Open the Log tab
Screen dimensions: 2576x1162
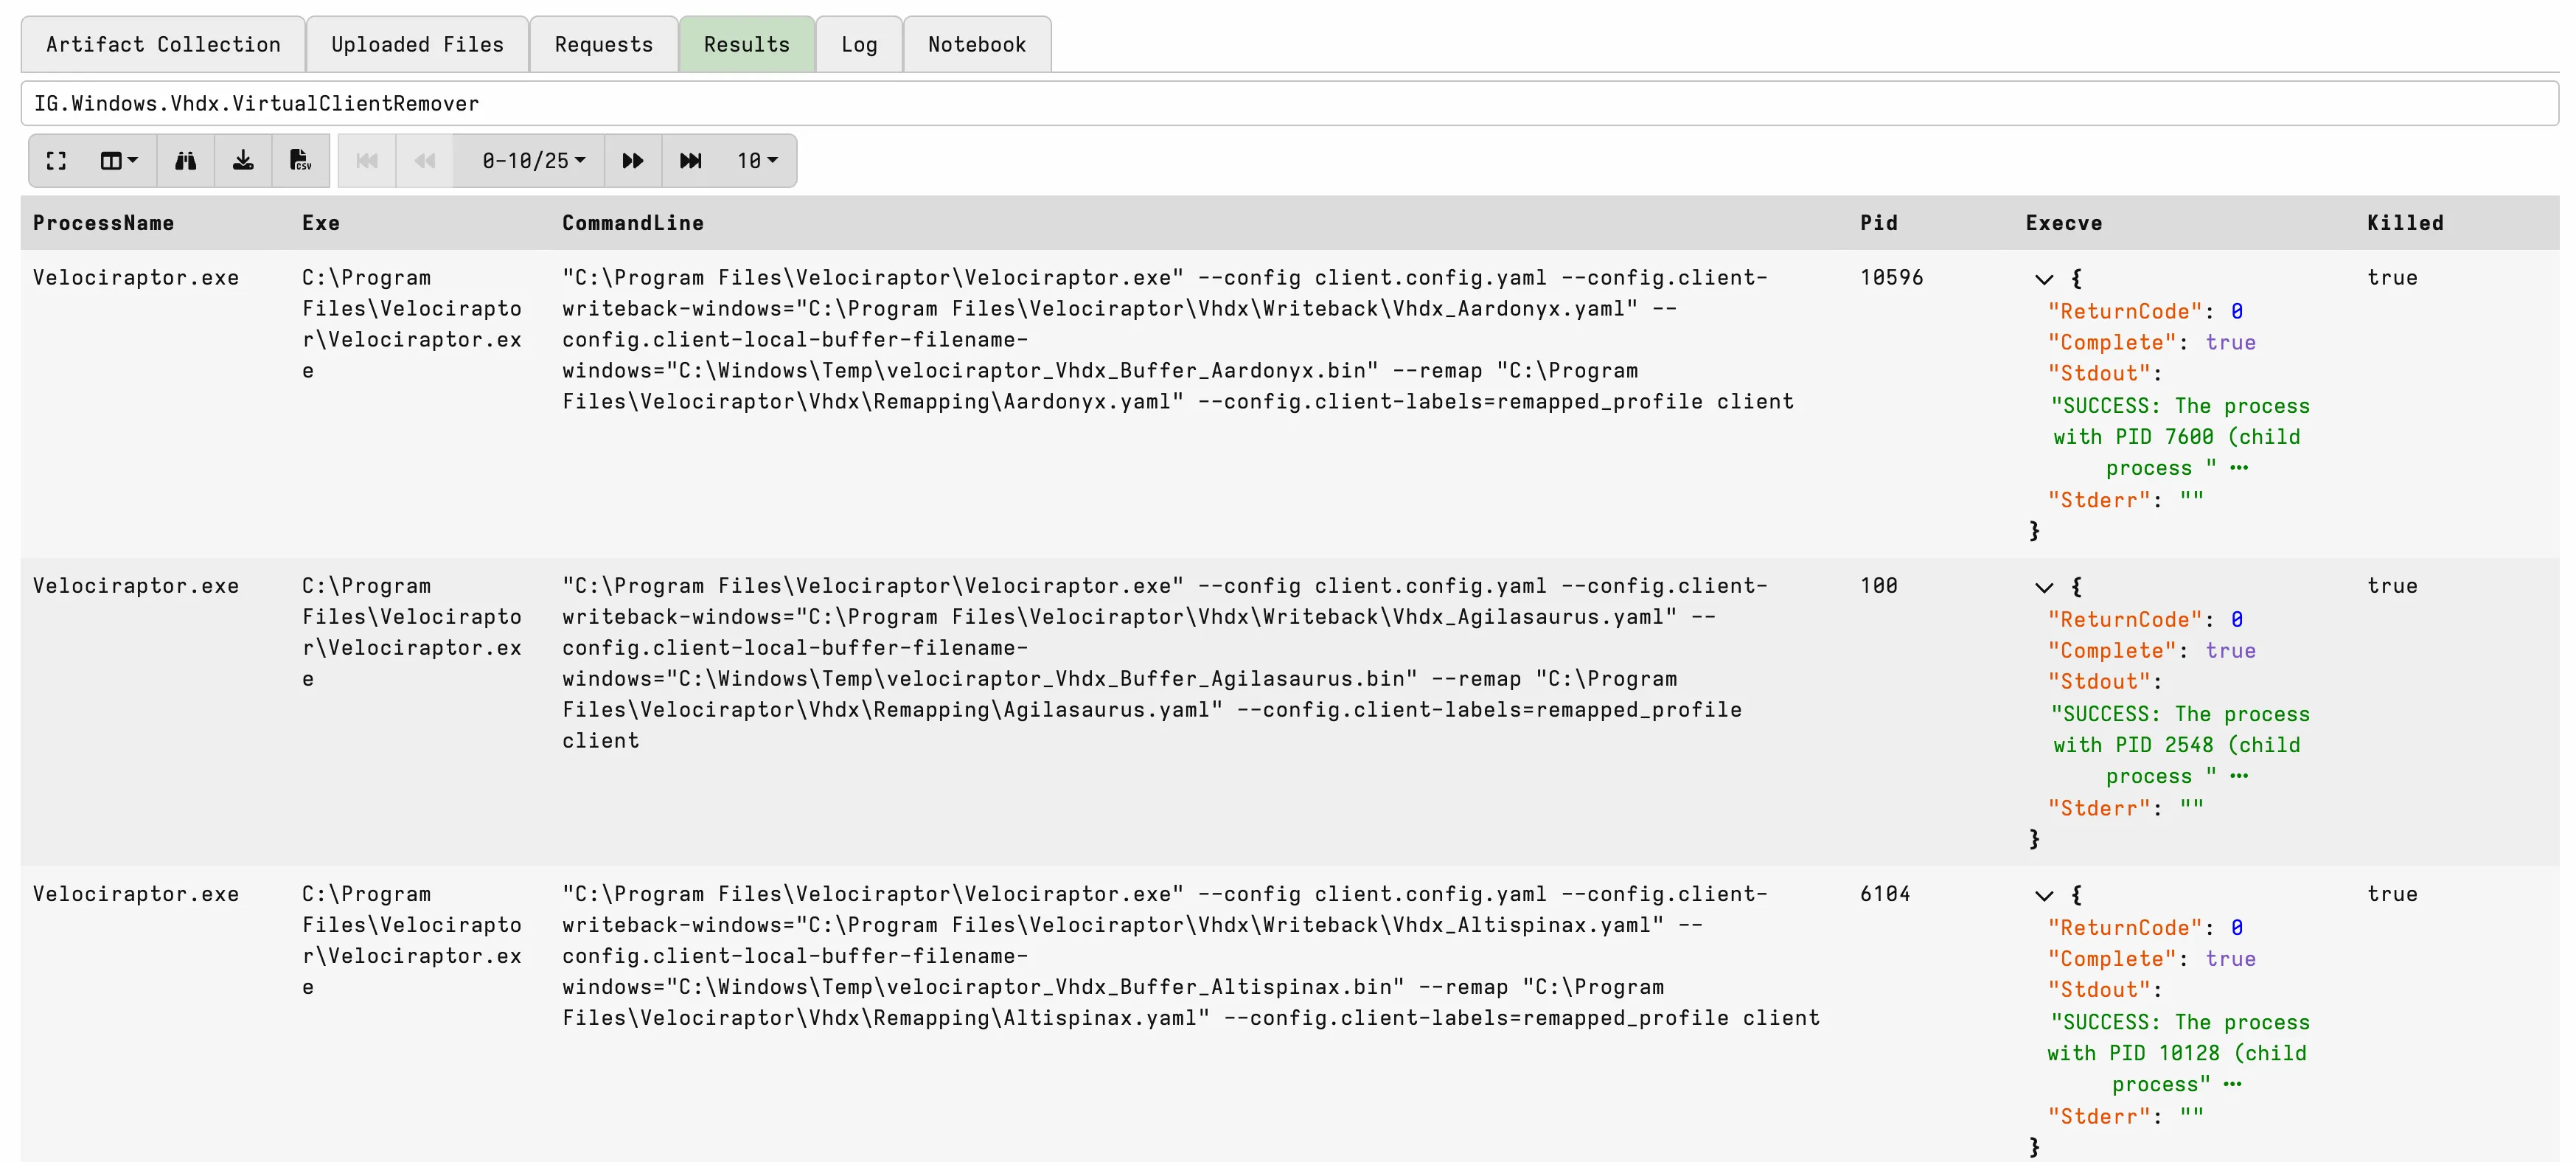pos(858,45)
